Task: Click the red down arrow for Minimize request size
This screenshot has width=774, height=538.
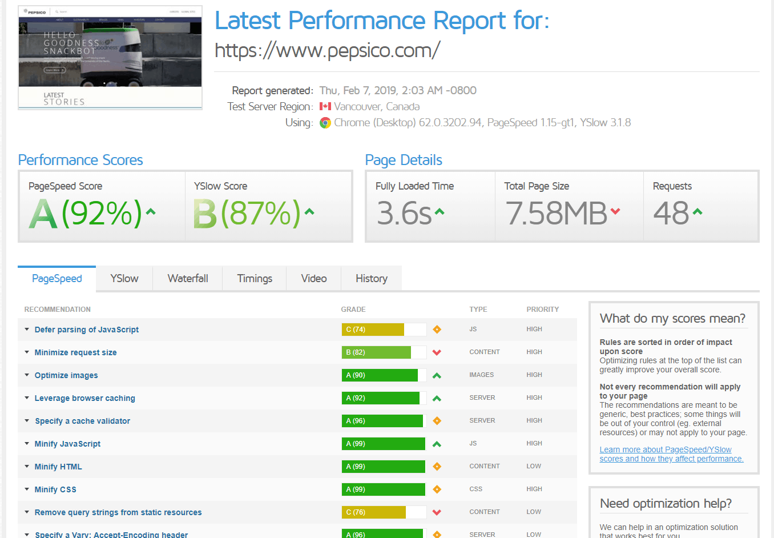Action: [437, 352]
